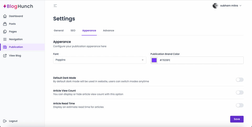The height and width of the screenshot is (127, 252).
Task: Click the subham mitra username
Action: pos(229,6)
